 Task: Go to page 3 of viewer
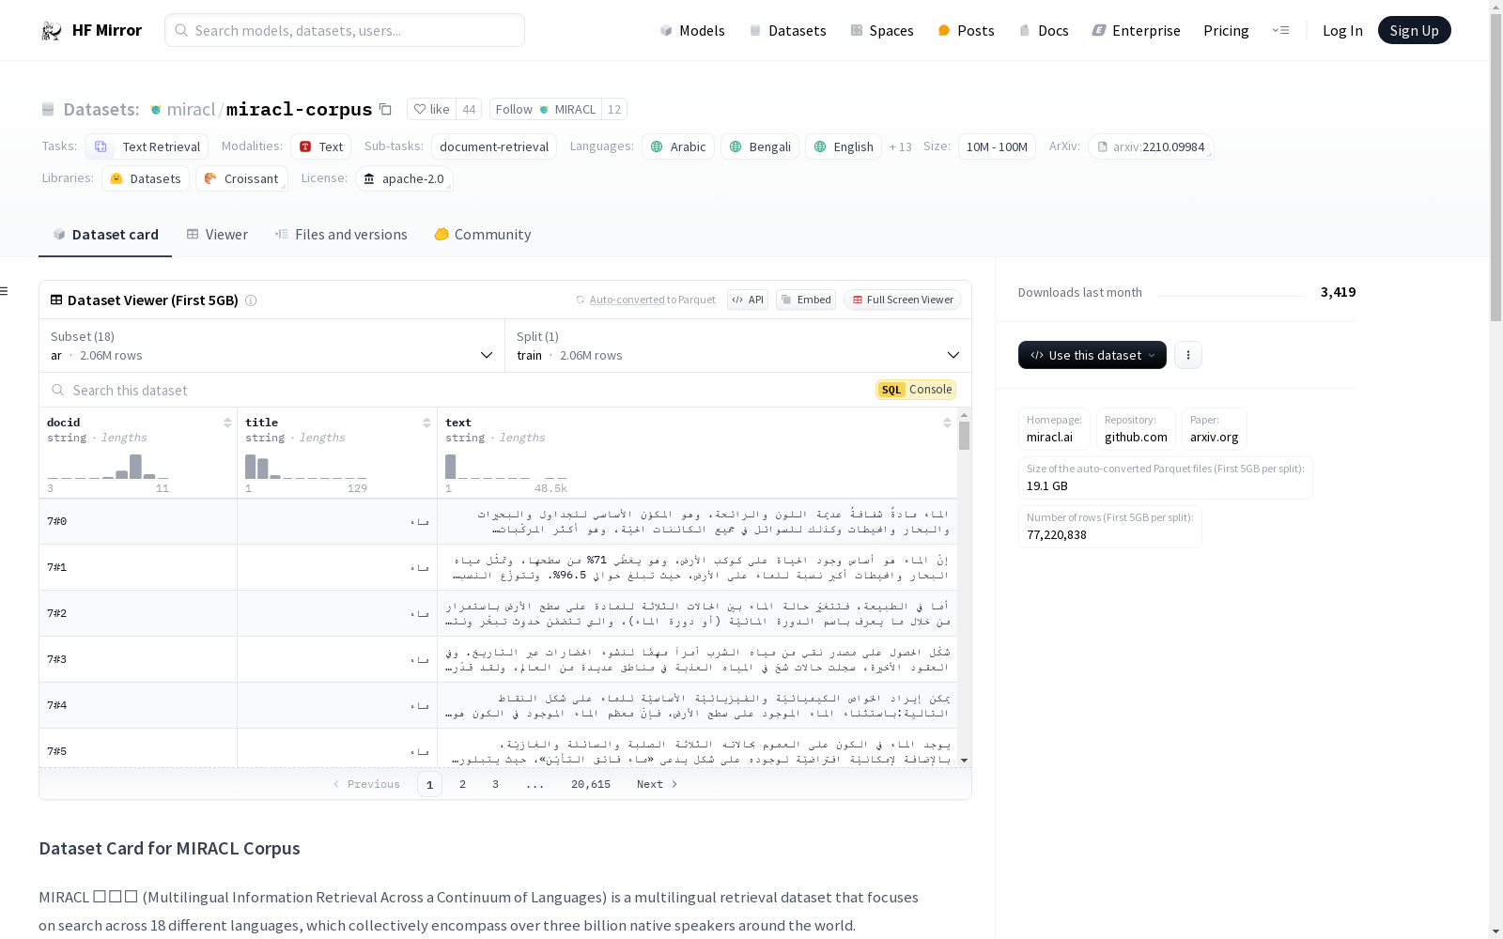coord(495,784)
